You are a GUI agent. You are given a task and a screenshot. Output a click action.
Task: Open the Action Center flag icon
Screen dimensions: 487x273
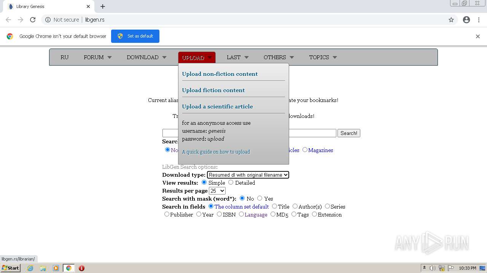(x=451, y=268)
